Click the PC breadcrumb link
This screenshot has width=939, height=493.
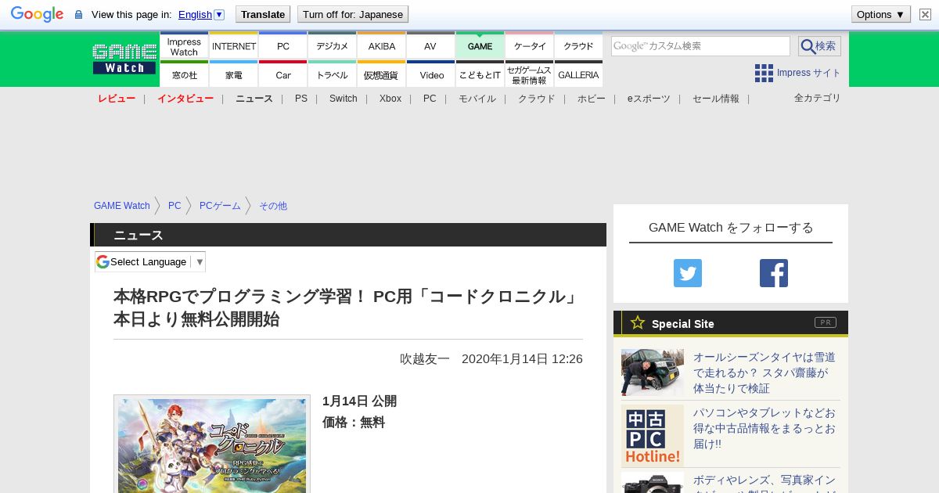pyautogui.click(x=174, y=206)
